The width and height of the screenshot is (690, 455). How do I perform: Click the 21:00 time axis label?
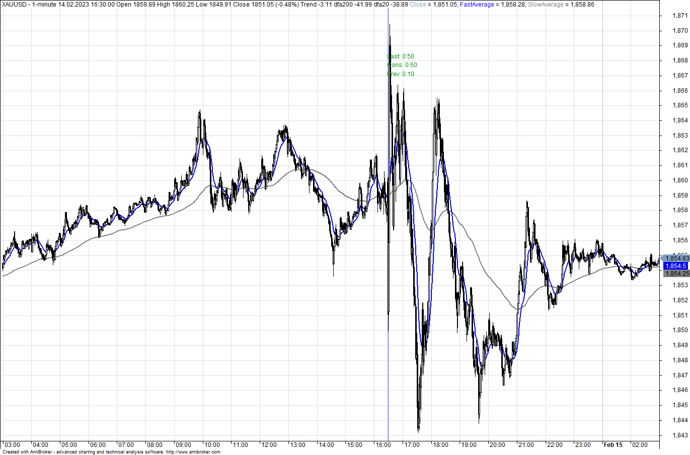526,445
